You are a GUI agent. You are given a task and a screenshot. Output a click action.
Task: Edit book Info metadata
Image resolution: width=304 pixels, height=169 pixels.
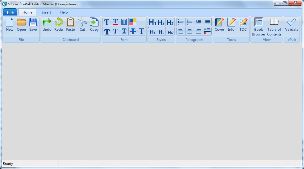tap(231, 25)
